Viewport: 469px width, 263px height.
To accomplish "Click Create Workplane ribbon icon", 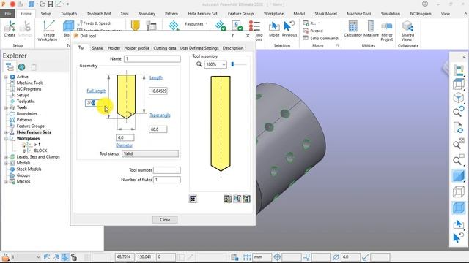I will [49, 31].
